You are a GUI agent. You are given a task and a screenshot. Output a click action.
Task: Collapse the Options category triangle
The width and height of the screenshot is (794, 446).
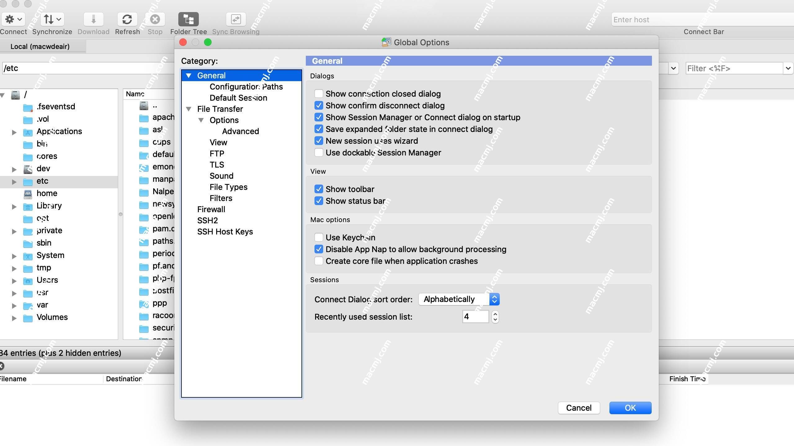[201, 120]
